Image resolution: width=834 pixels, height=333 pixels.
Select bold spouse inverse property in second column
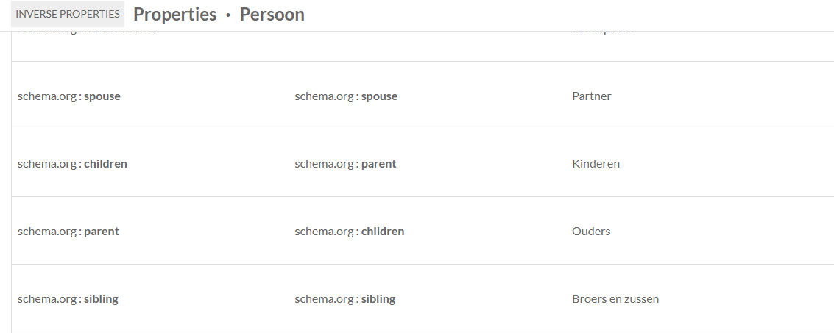point(379,96)
